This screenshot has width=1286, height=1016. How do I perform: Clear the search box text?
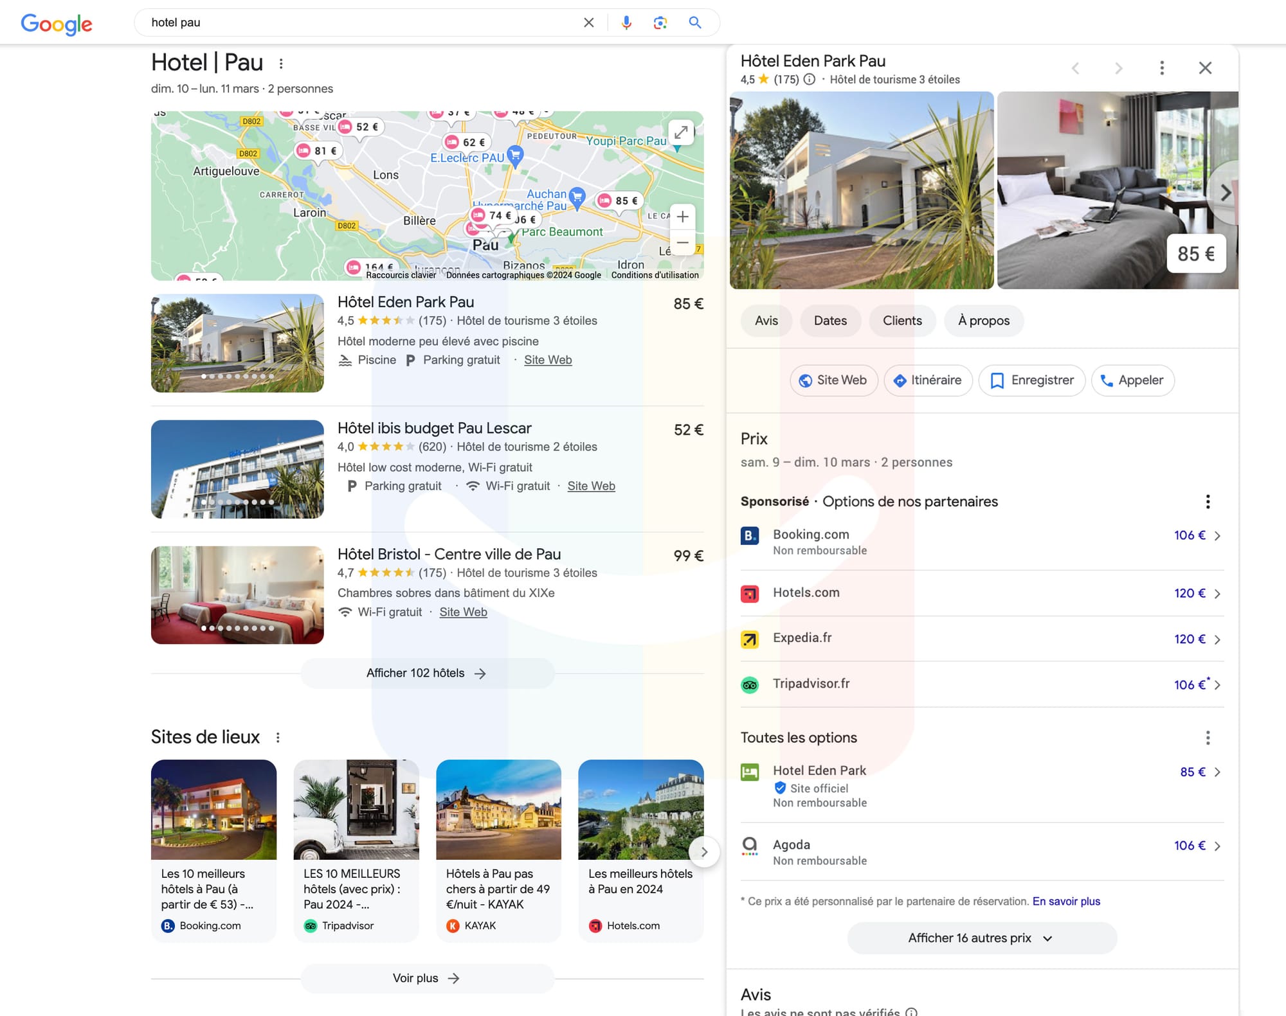tap(588, 22)
